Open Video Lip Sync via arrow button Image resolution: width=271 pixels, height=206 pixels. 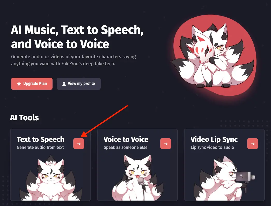[x=253, y=144]
